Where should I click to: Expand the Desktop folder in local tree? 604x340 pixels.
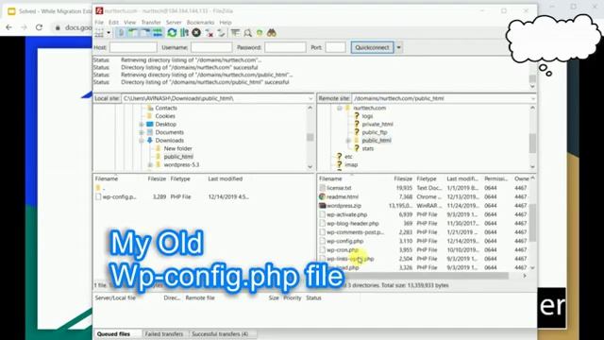click(142, 124)
